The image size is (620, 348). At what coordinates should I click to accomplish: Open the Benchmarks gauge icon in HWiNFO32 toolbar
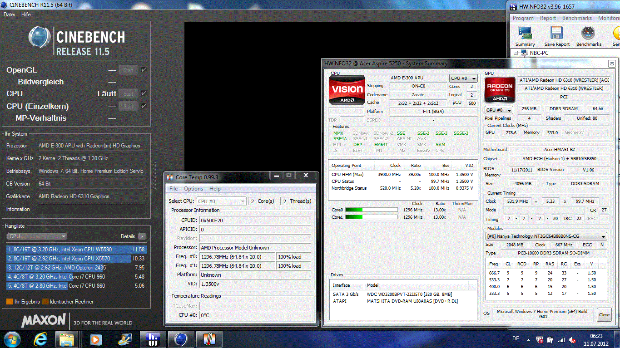[588, 33]
